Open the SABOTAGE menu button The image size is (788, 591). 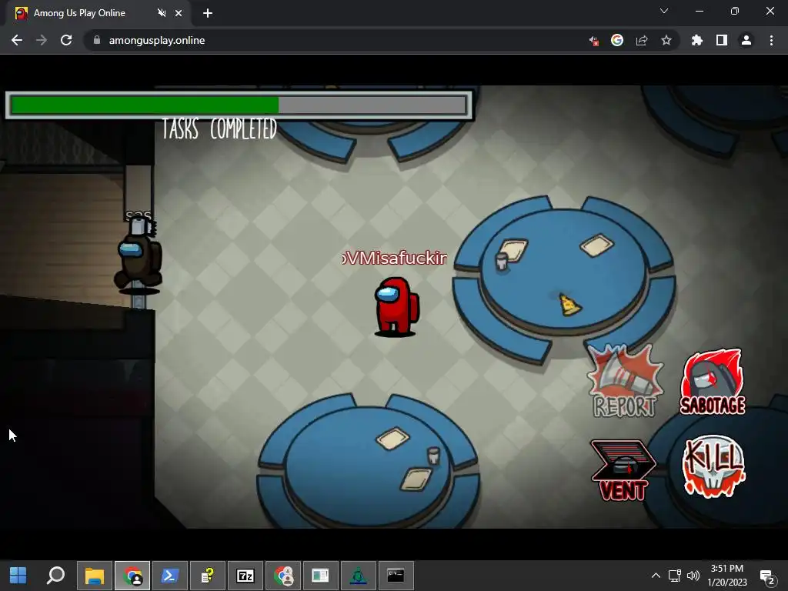(712, 382)
